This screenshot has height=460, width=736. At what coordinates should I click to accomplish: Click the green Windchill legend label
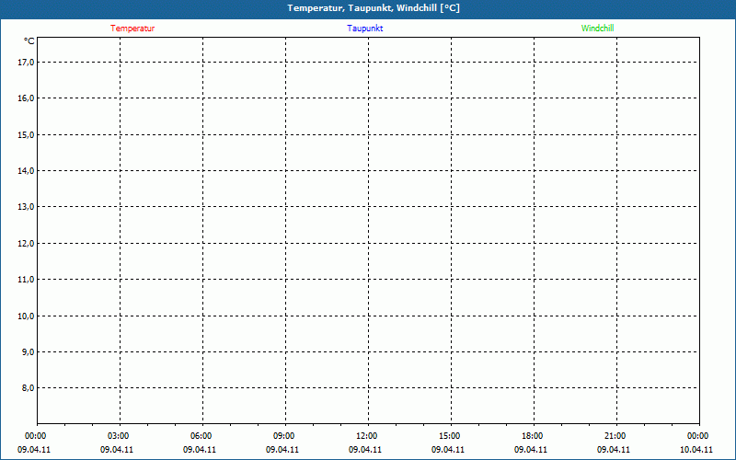tap(597, 29)
